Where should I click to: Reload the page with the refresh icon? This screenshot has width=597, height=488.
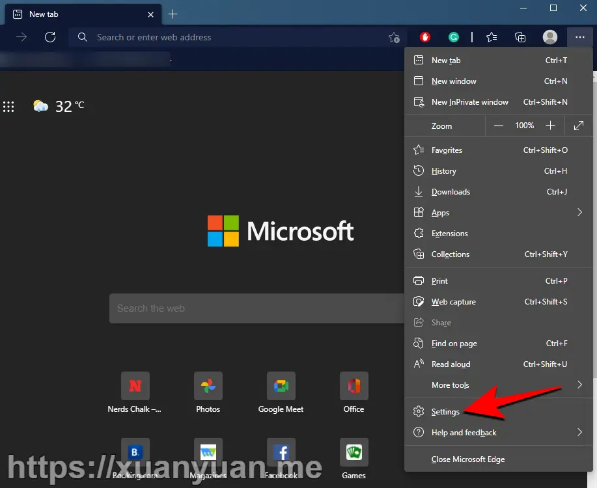(x=51, y=37)
